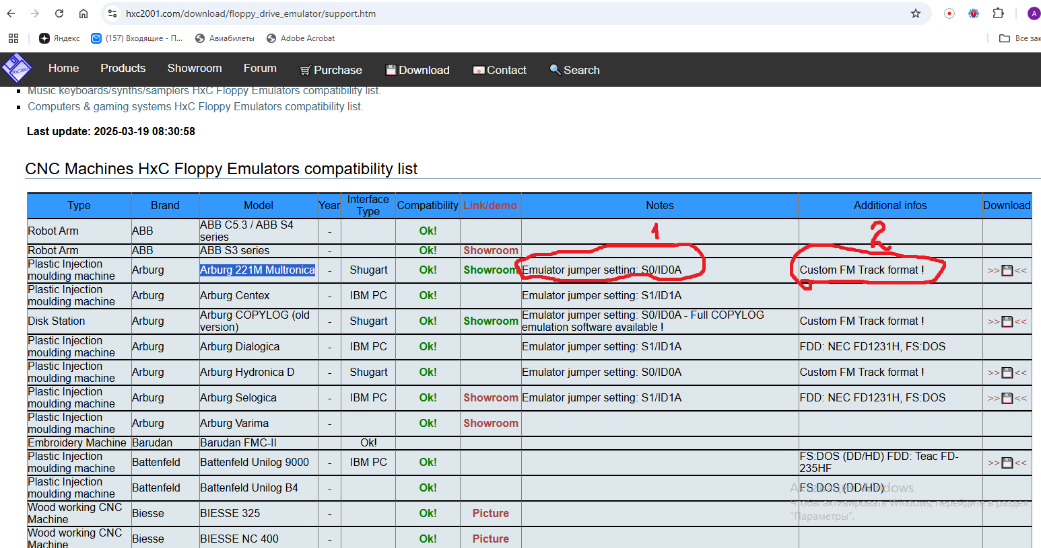
Task: Open Showroom link for Arburg COPYLOG
Action: point(491,321)
